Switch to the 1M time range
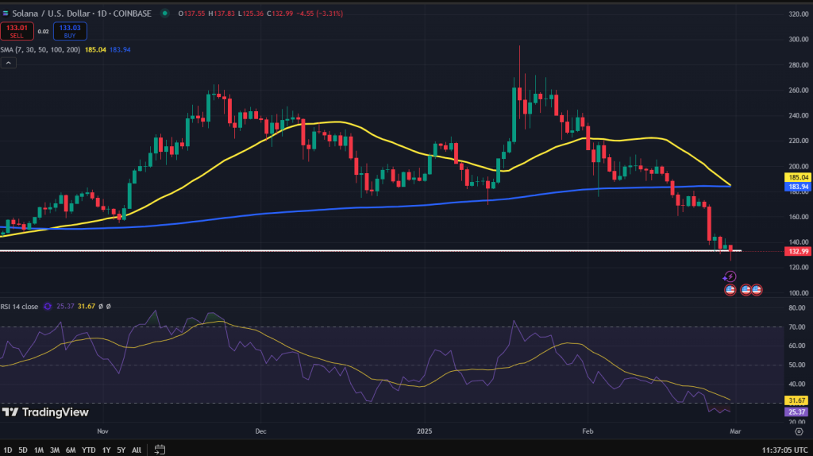 [39, 450]
